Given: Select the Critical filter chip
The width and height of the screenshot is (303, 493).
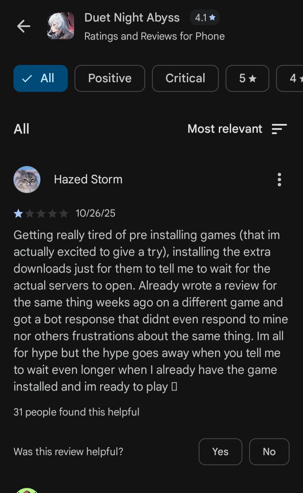Looking at the screenshot, I should coord(185,78).
